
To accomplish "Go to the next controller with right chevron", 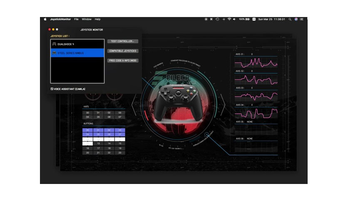I will 223,105.
